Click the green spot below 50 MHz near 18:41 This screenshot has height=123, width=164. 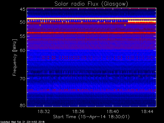(125, 25)
